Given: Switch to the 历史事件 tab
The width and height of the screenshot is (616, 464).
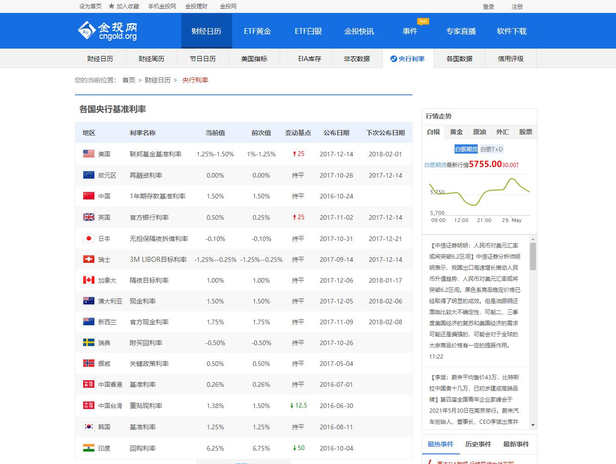Looking at the screenshot, I should 478,444.
